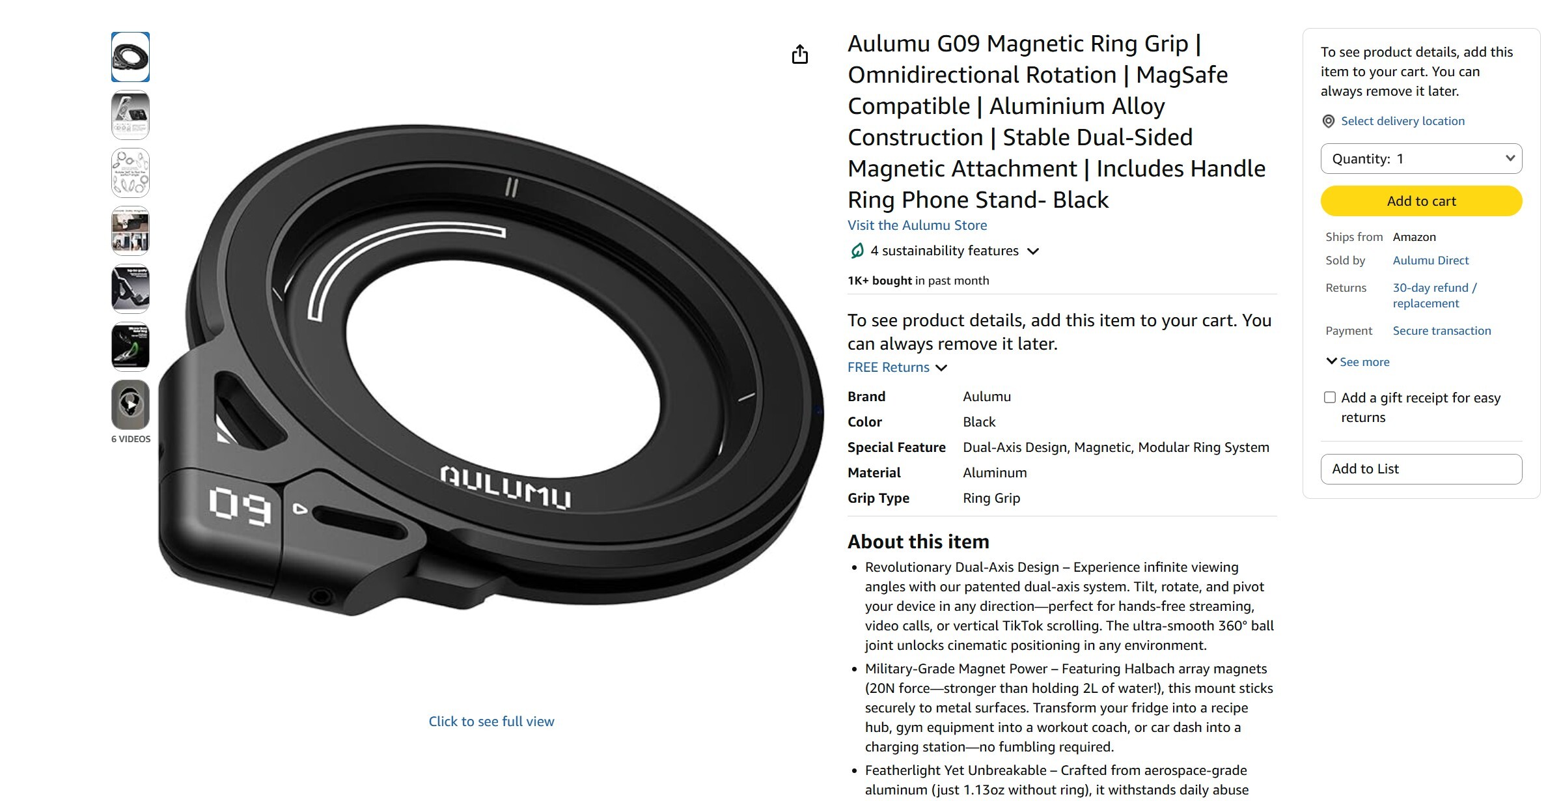Screen dimensions: 1561x801
Task: Click the share icon above product image
Action: click(x=799, y=54)
